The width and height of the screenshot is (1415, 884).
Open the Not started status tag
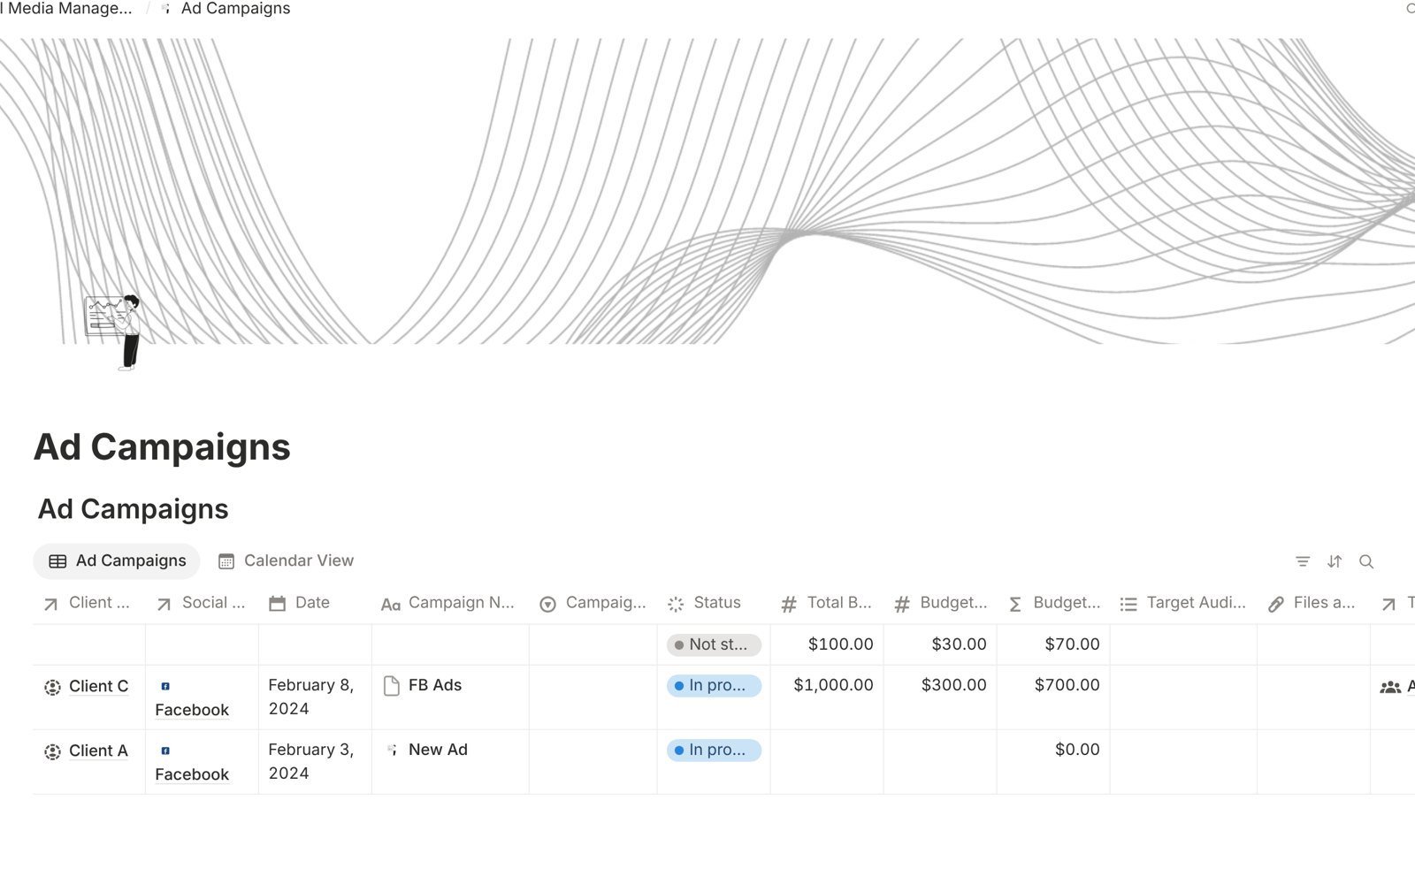pyautogui.click(x=714, y=644)
